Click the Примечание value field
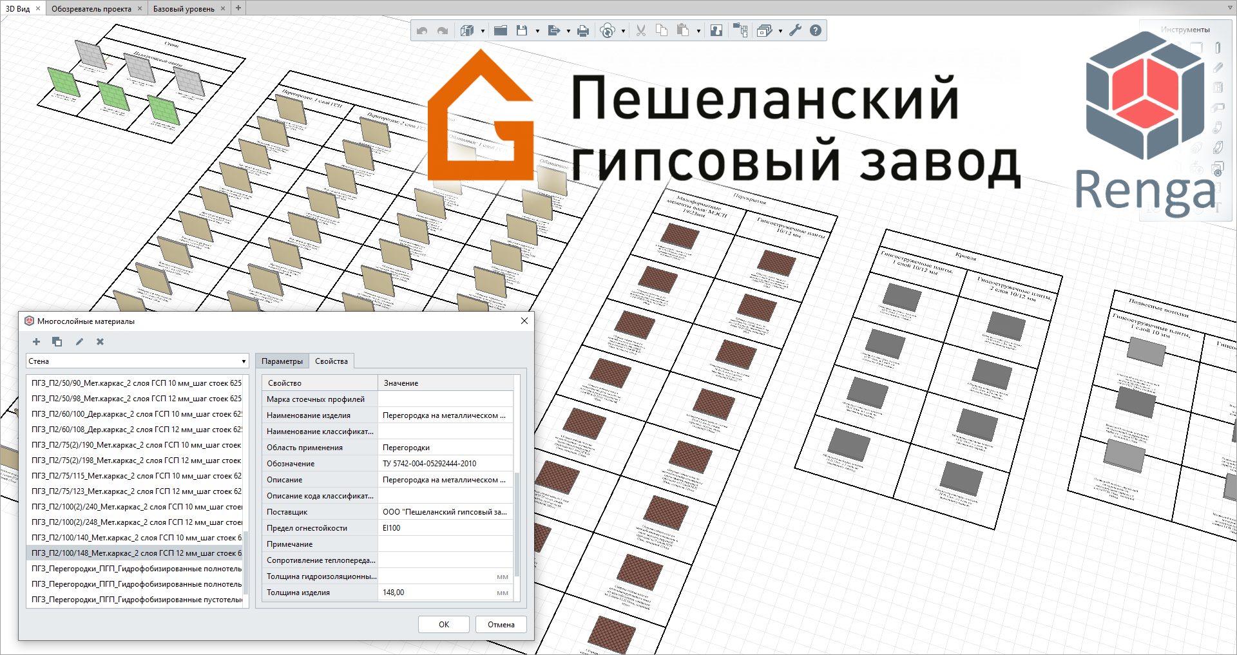The height and width of the screenshot is (655, 1237). click(445, 544)
